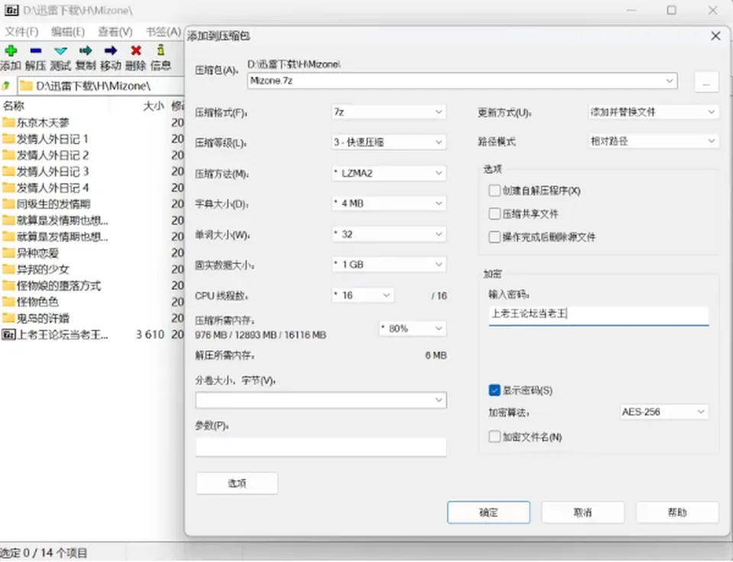Click the 选项 button

[237, 483]
